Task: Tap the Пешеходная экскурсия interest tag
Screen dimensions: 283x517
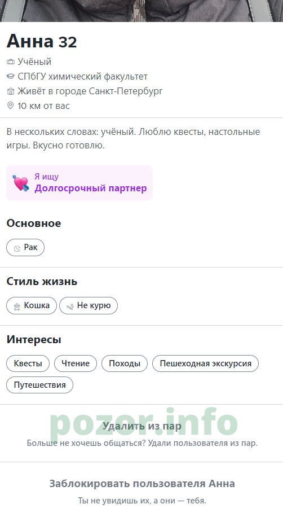Action: tap(206, 363)
